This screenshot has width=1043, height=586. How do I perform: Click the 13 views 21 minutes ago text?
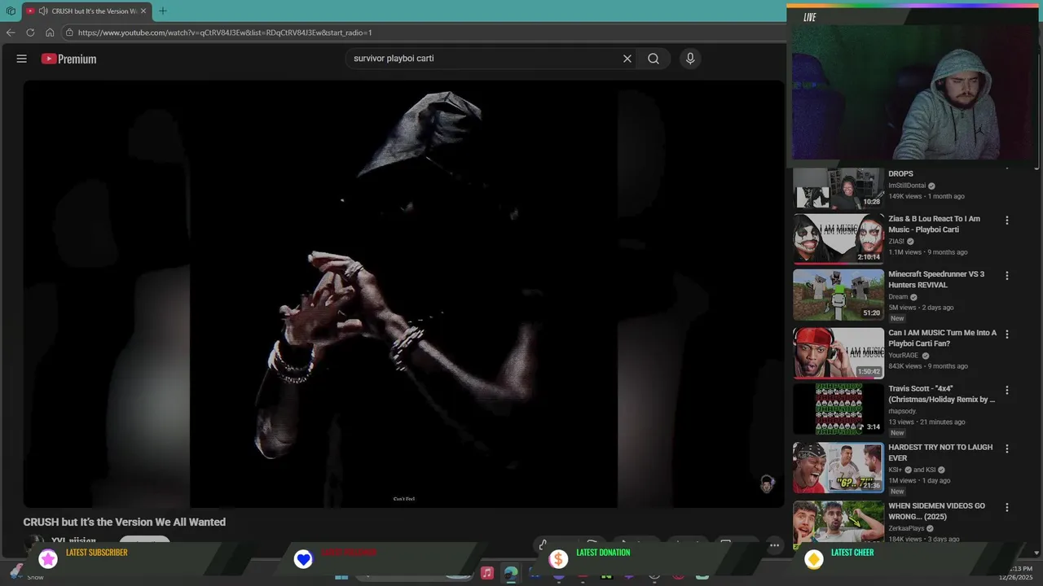(x=926, y=422)
